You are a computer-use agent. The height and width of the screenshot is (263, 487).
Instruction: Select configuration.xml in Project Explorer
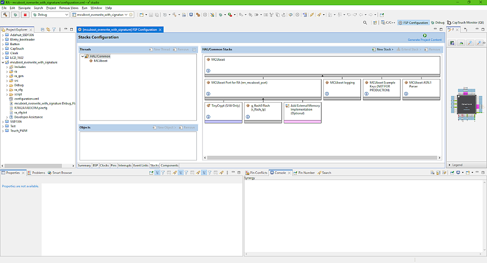pos(27,99)
